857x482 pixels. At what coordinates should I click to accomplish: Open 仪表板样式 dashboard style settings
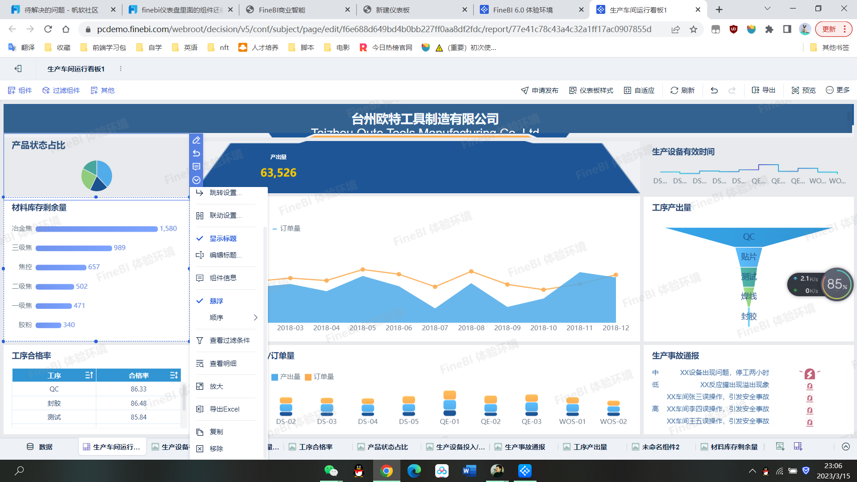click(x=591, y=90)
